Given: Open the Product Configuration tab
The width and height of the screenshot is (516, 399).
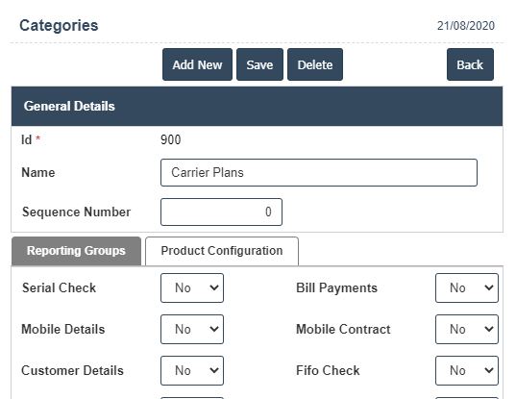Looking at the screenshot, I should pos(222,251).
